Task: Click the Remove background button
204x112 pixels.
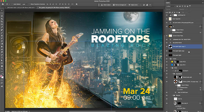Action: pos(120,5)
